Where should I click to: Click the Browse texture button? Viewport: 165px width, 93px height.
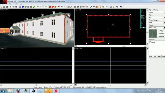click(161, 34)
